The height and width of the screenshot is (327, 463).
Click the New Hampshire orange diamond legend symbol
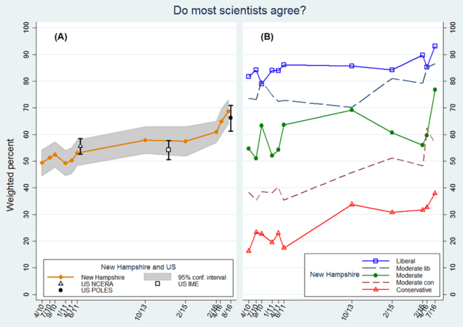(x=61, y=276)
